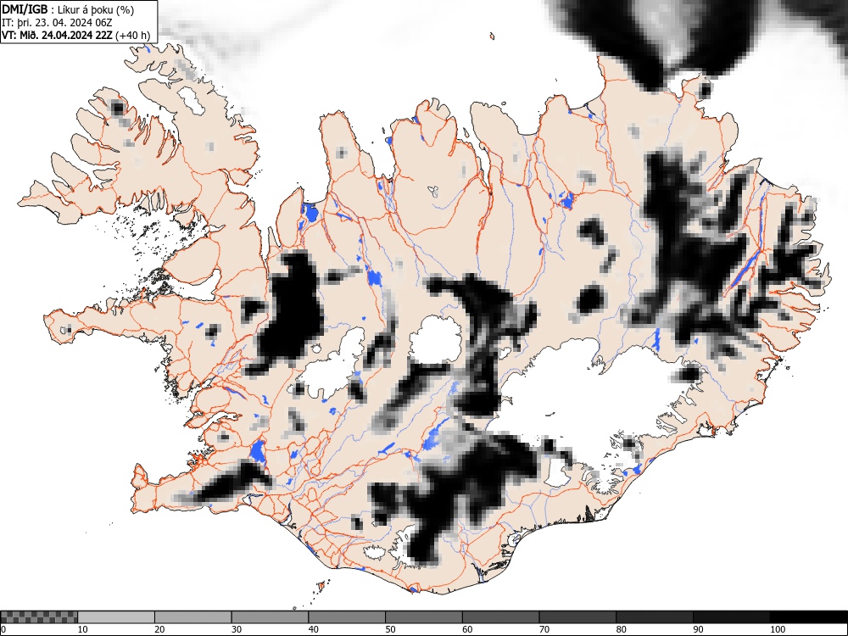Select the legend swatch between 50 and 60

423,617
